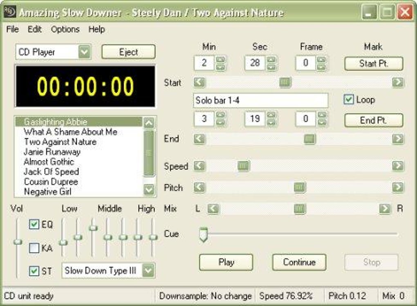Increment the start Sec value 28
This screenshot has width=417, height=306.
coord(271,60)
